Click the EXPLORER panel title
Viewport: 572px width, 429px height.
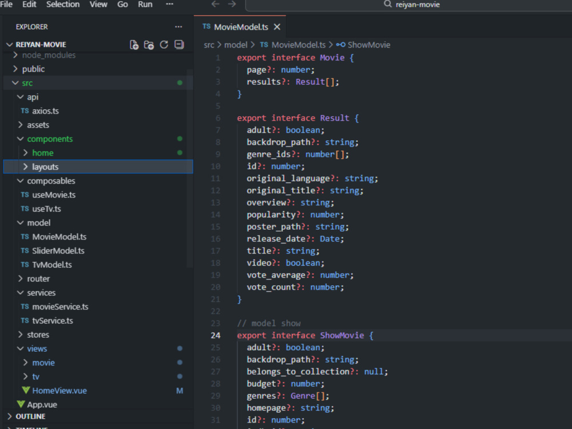31,27
